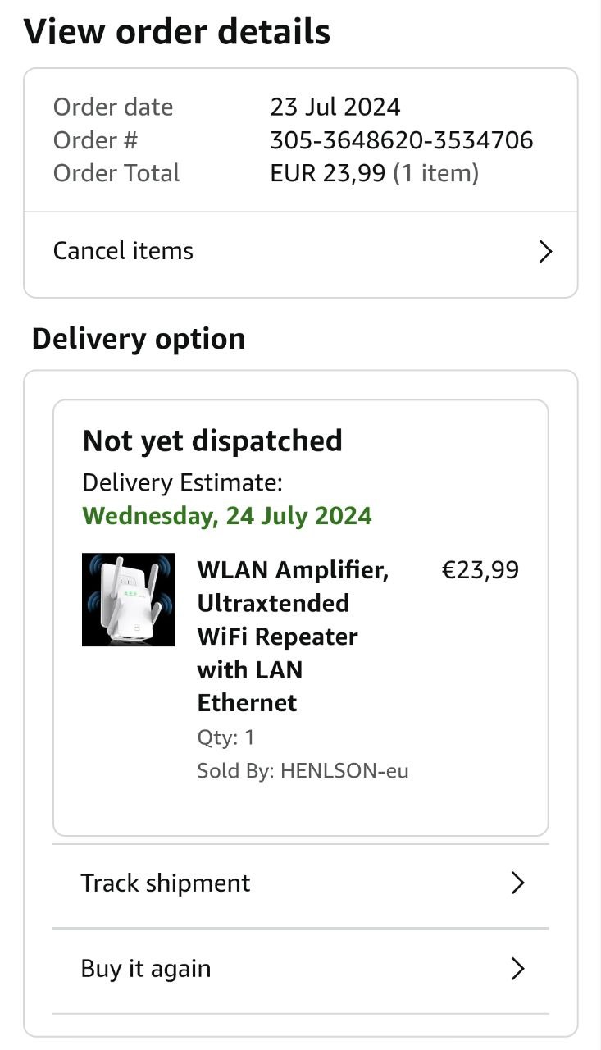This screenshot has width=601, height=1050.
Task: Click the Delivery option section heading
Action: tap(139, 339)
